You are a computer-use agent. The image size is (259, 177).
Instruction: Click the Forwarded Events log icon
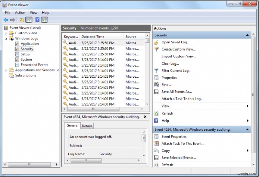pyautogui.click(x=17, y=65)
